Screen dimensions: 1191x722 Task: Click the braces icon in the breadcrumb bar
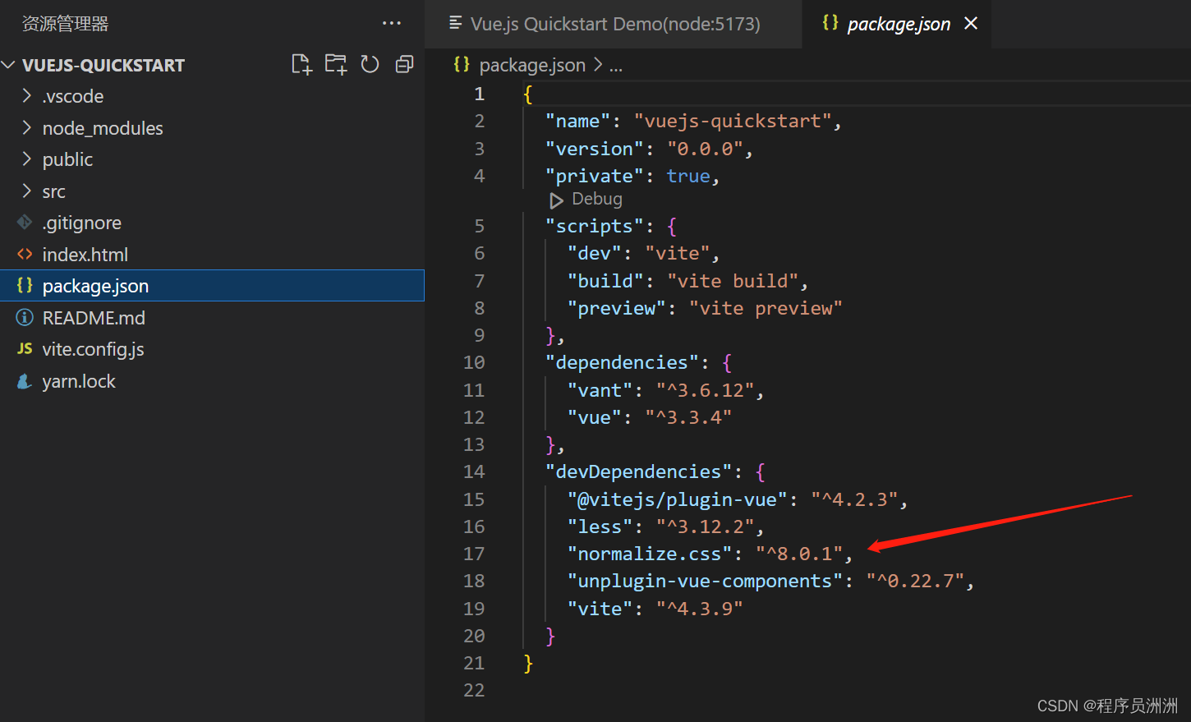click(x=462, y=64)
